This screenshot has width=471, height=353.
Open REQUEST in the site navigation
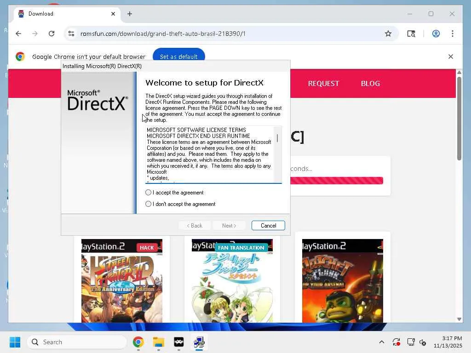coord(323,84)
